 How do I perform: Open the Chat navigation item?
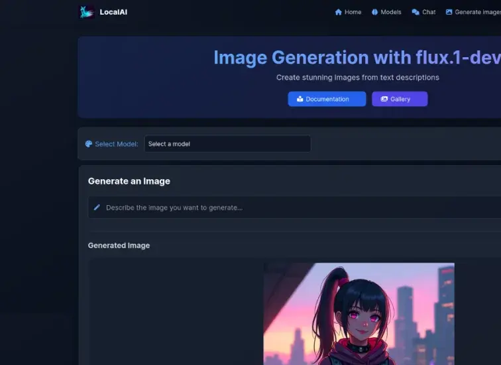(x=429, y=12)
